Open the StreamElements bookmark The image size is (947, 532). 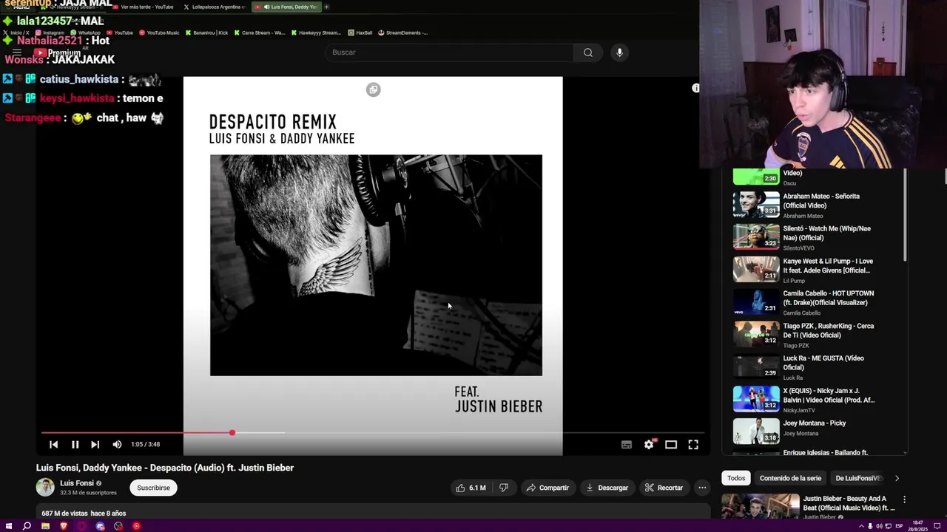tap(403, 33)
